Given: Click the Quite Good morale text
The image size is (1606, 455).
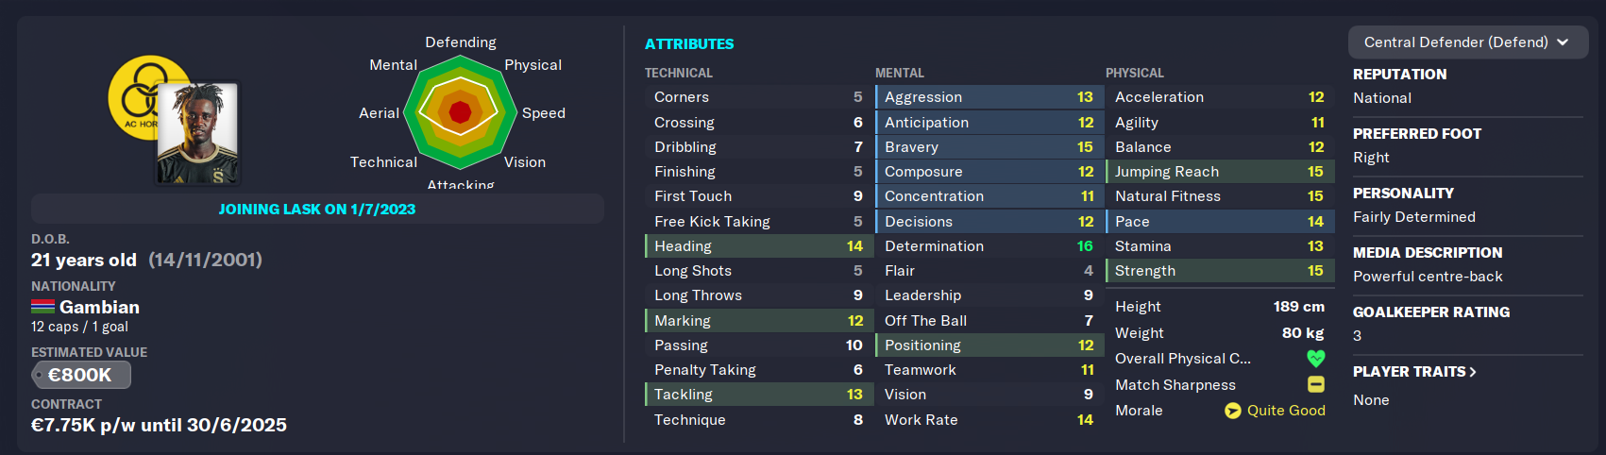Looking at the screenshot, I should [1286, 411].
